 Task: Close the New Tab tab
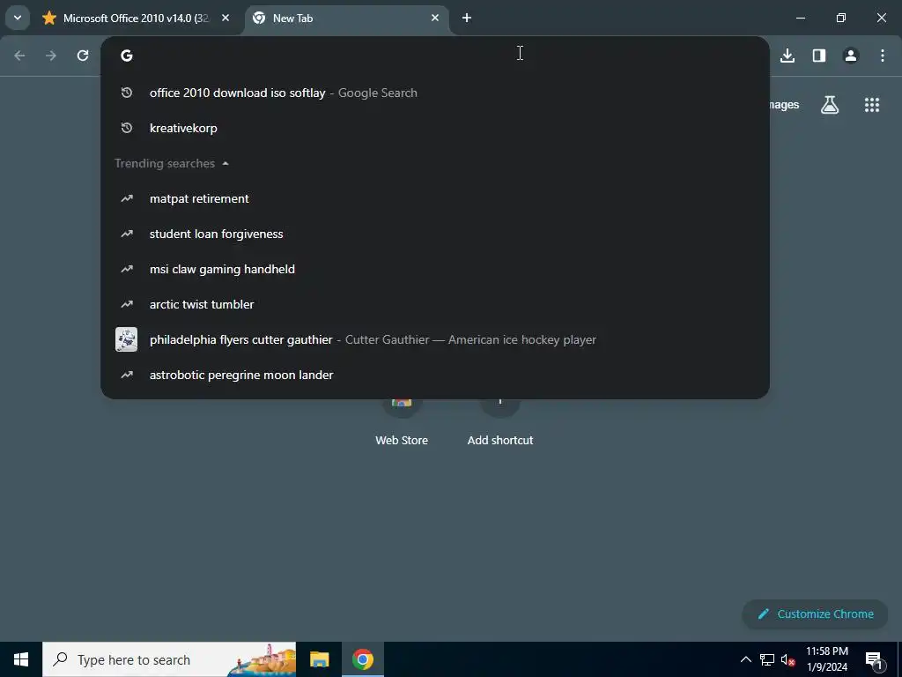pyautogui.click(x=435, y=18)
